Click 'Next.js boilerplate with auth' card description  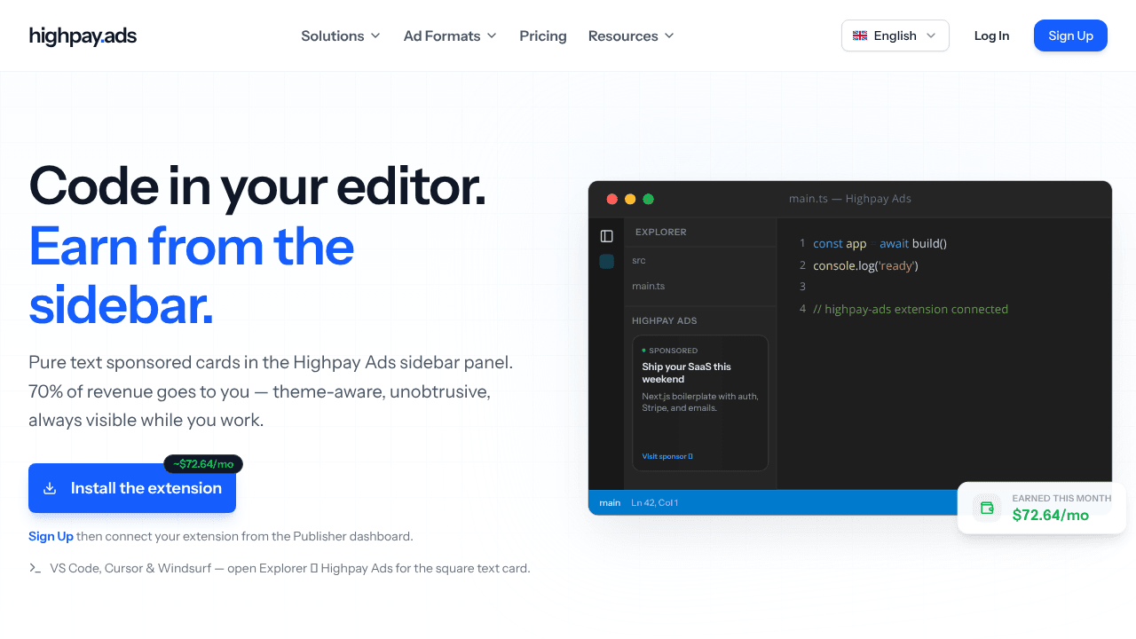click(x=700, y=402)
